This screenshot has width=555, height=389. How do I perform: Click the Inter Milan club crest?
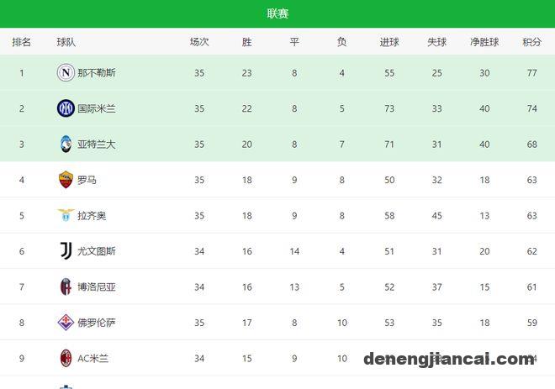(x=66, y=108)
